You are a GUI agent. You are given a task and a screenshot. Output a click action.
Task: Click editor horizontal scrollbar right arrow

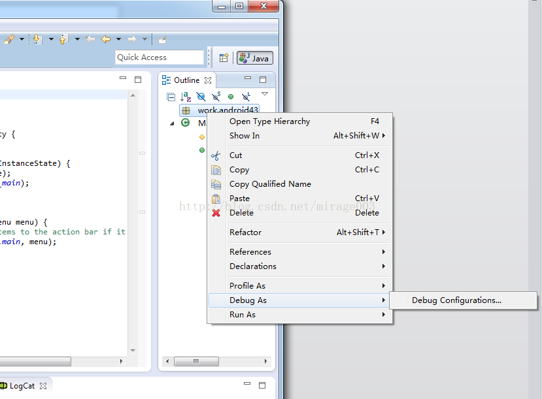click(121, 361)
